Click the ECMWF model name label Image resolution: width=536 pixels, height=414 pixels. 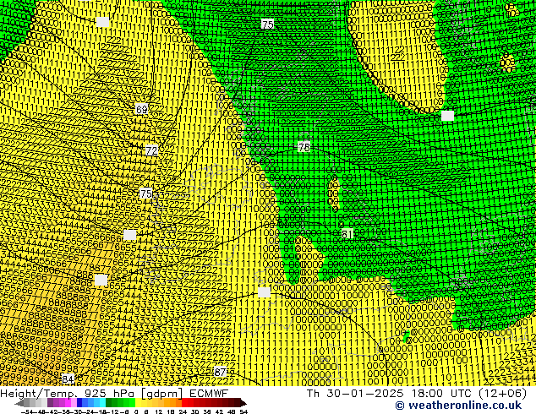(x=209, y=394)
